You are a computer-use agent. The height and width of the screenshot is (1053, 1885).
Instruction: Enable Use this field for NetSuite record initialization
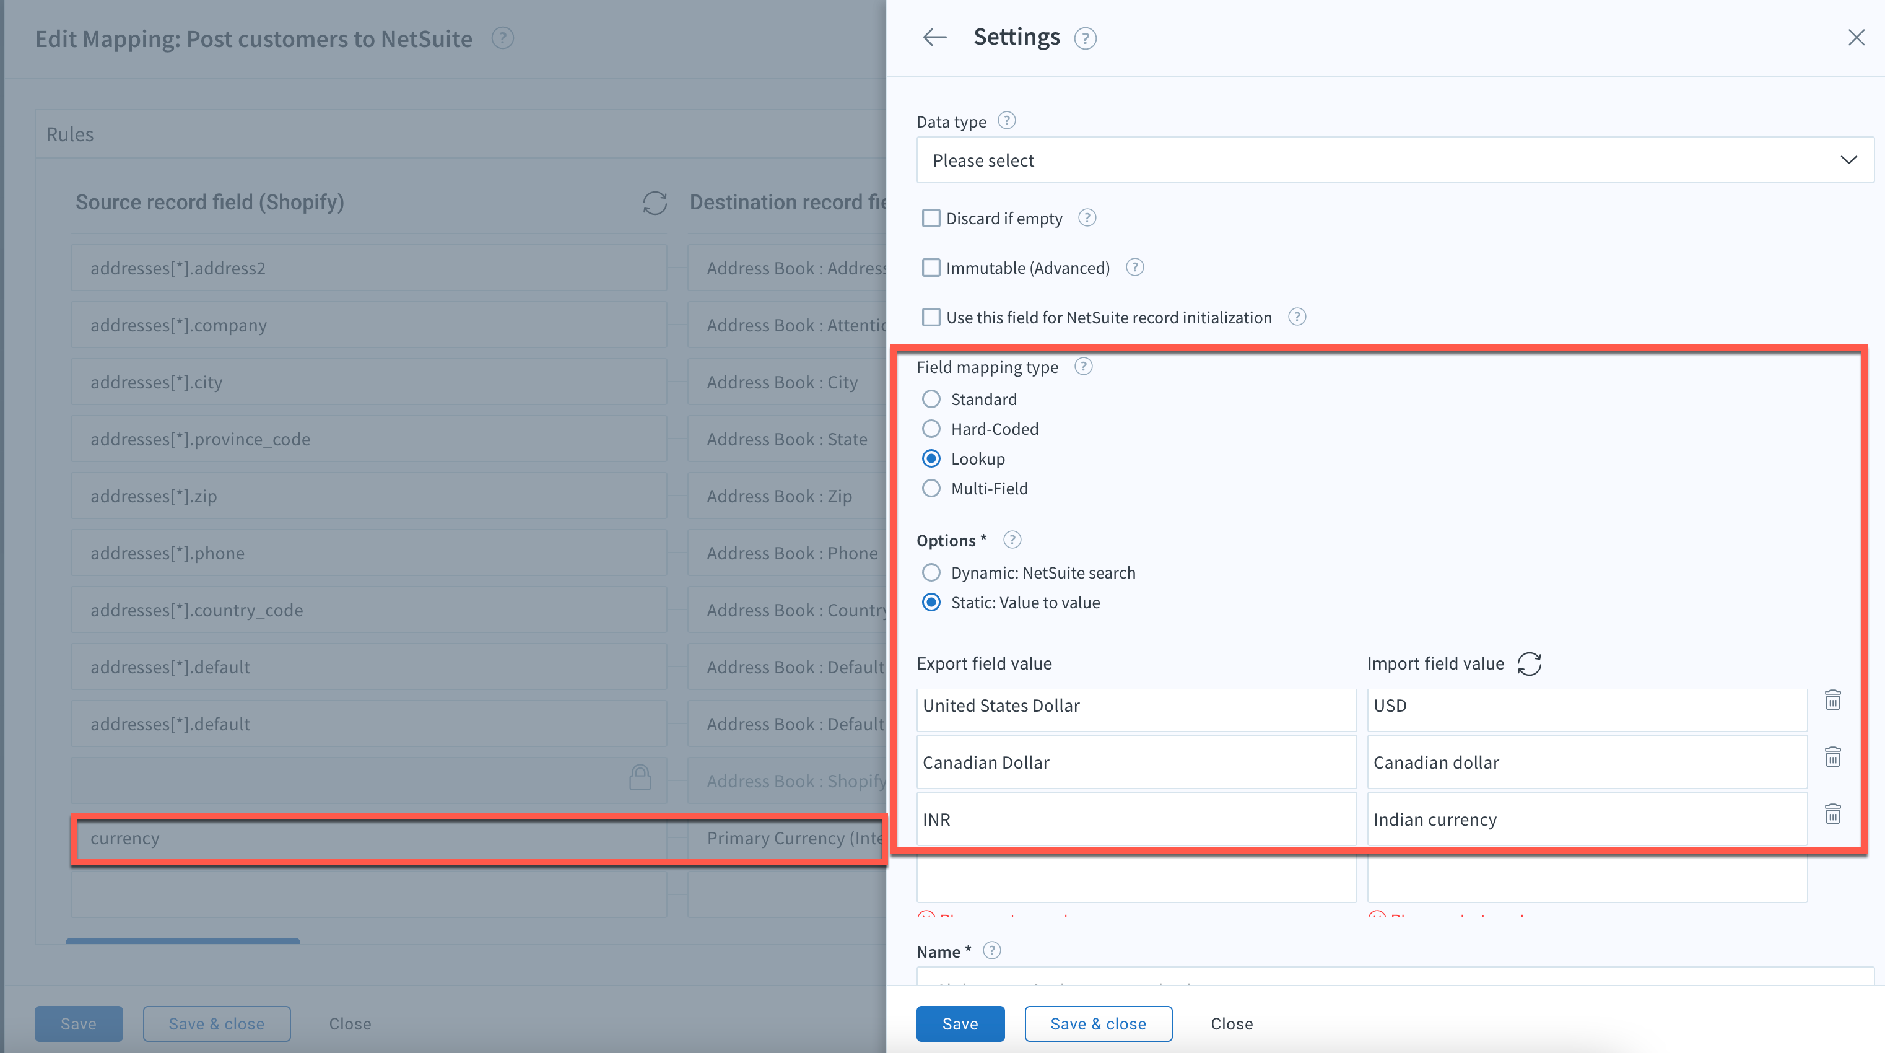coord(931,317)
